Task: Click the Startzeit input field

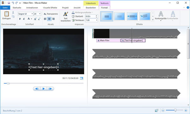Action: pos(90,16)
